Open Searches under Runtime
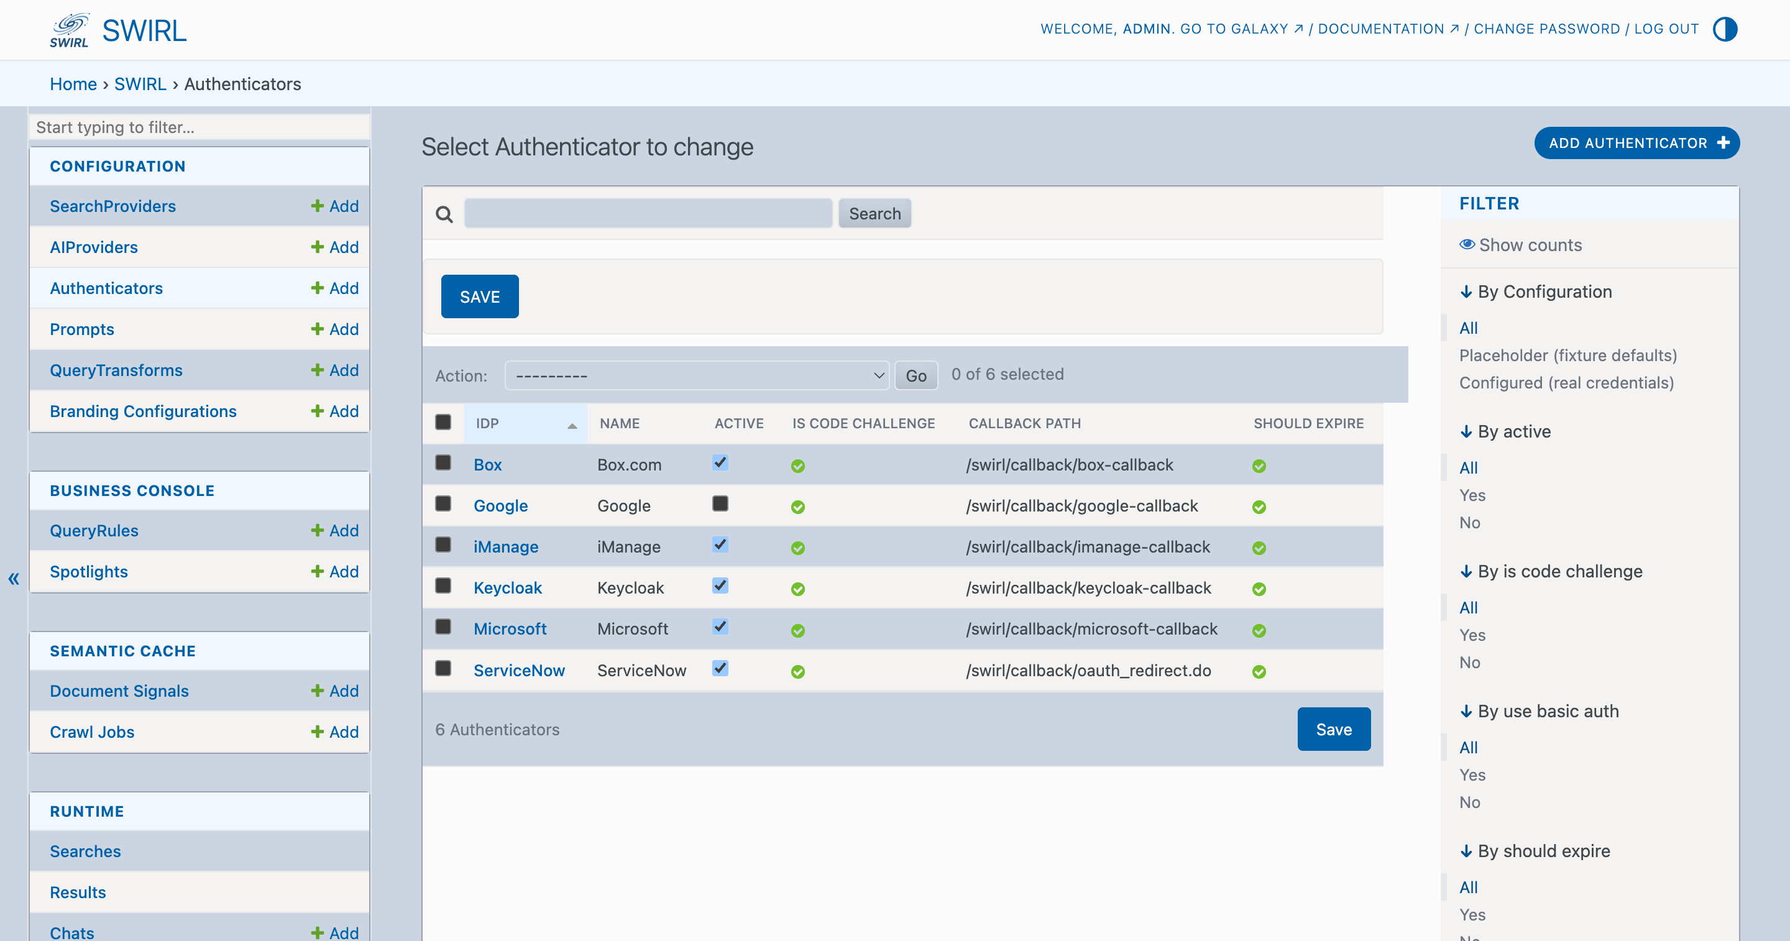The image size is (1790, 941). (x=86, y=851)
